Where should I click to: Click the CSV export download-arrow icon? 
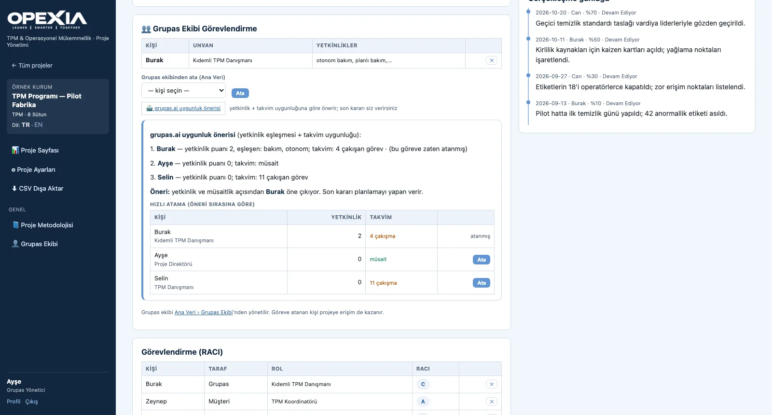[14, 189]
